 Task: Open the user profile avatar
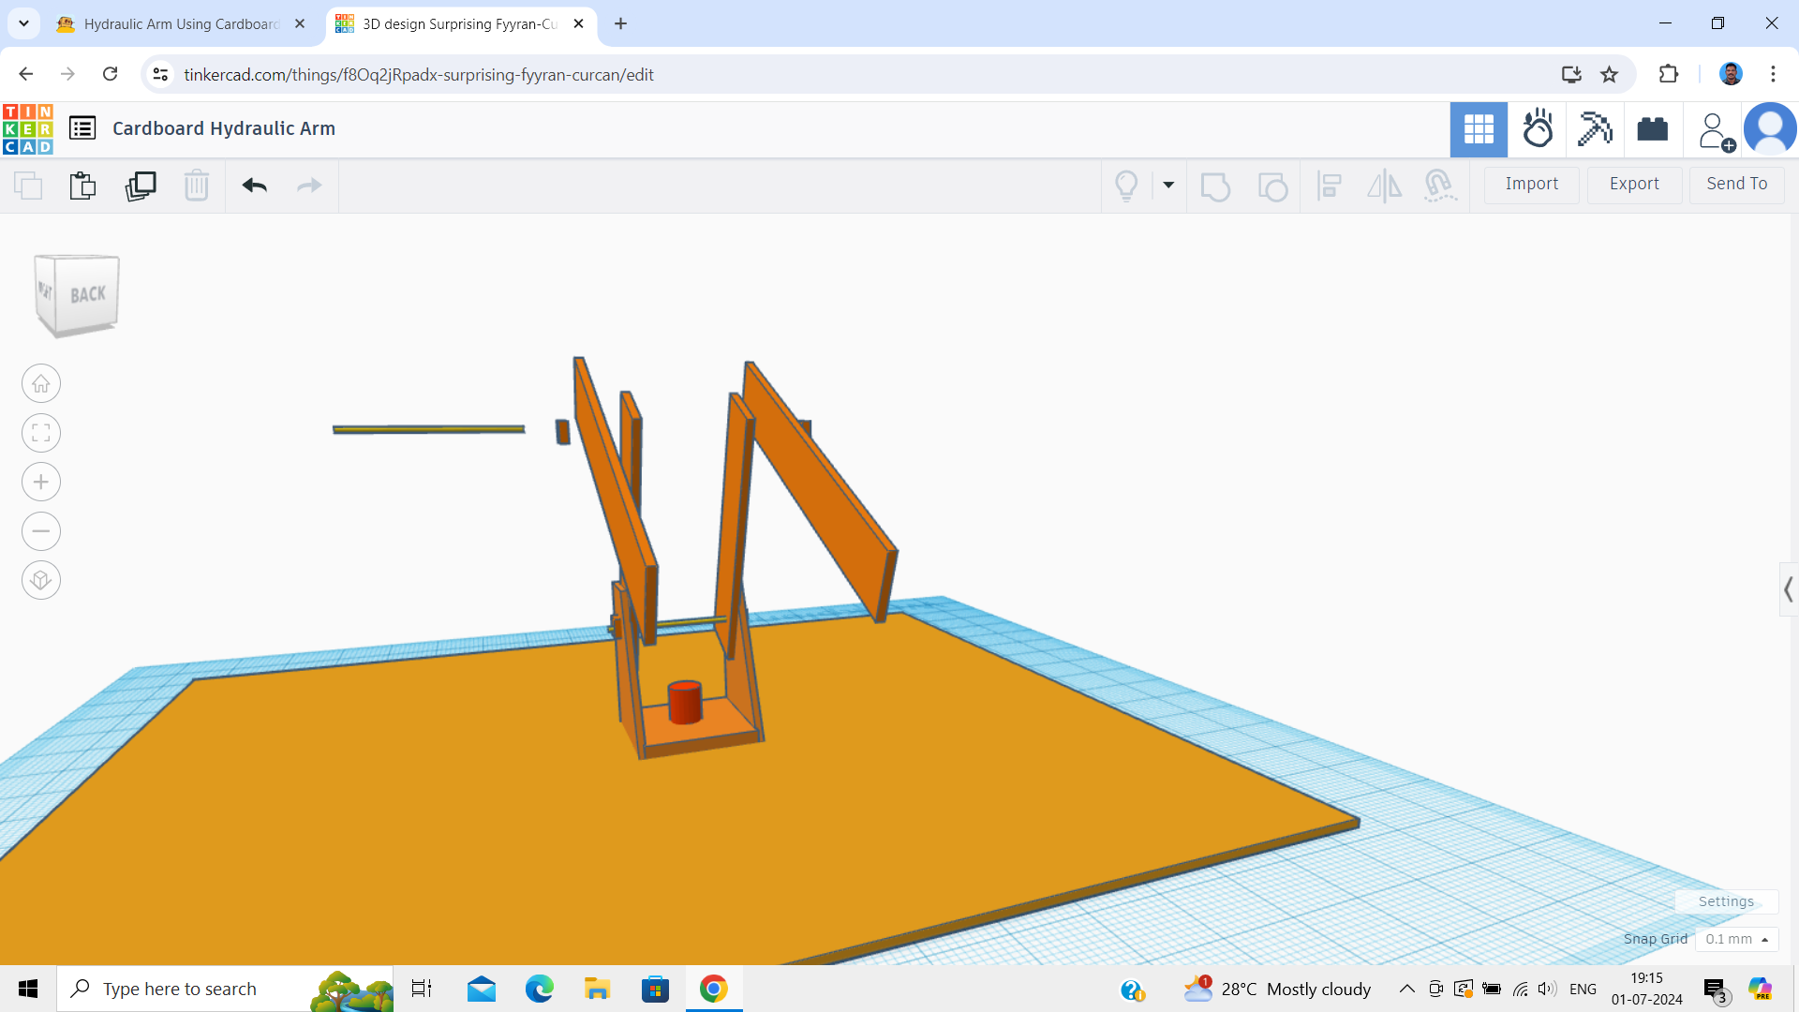(1770, 129)
